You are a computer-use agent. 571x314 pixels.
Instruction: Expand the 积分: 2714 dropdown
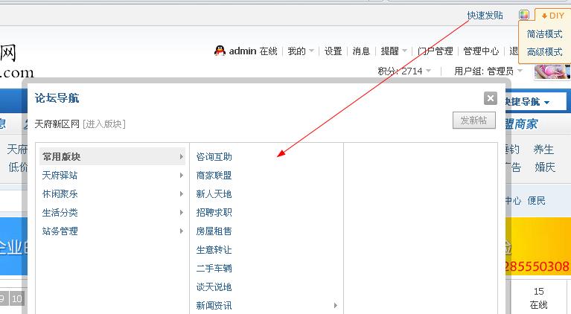(x=404, y=71)
